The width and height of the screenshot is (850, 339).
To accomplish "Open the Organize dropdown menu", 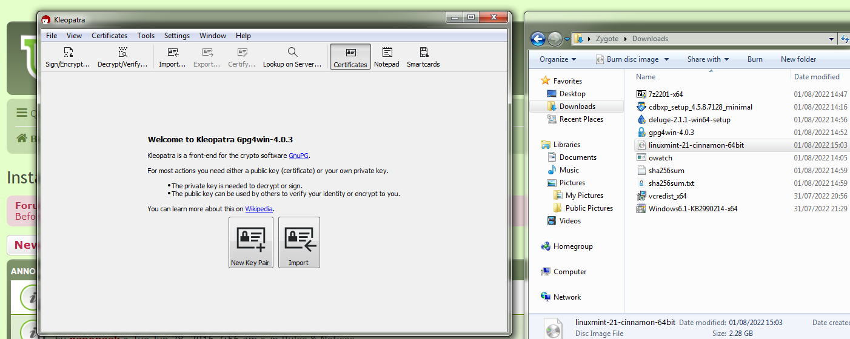I will (558, 59).
